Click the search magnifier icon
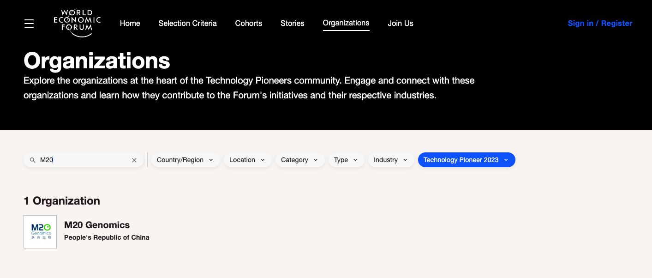The width and height of the screenshot is (652, 278). (x=33, y=160)
